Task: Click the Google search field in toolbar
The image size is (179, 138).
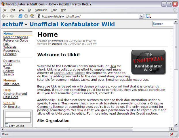Action: pyautogui.click(x=164, y=16)
